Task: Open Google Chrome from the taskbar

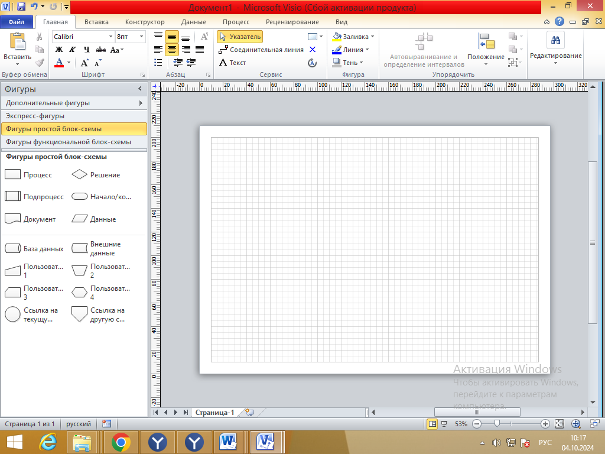Action: tap(121, 442)
